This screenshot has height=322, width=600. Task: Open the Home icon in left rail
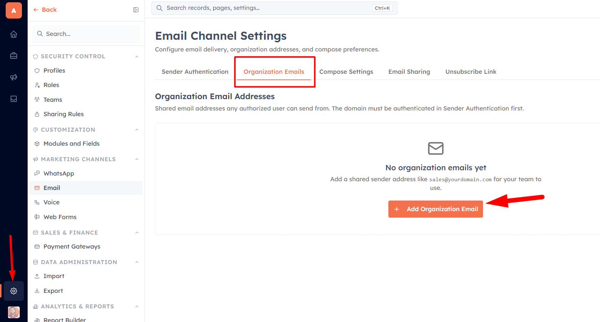(x=14, y=34)
